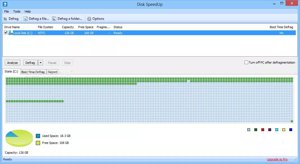Click the Disk SpeedUp app icon in title bar
The width and height of the screenshot is (300, 164).
(x=5, y=4)
